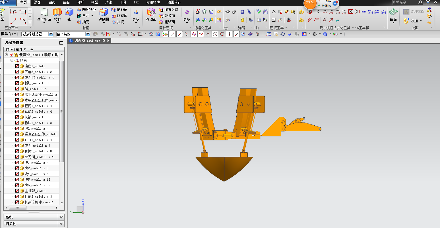Image resolution: width=440 pixels, height=228 pixels.
Task: Toggle visibility checkbox of 铲刀_model1
Action: [17, 145]
